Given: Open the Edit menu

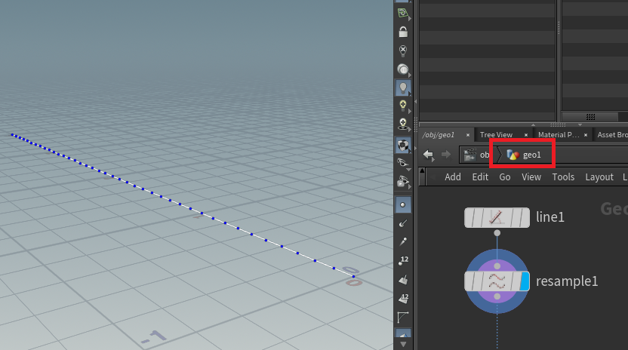Looking at the screenshot, I should pyautogui.click(x=480, y=177).
